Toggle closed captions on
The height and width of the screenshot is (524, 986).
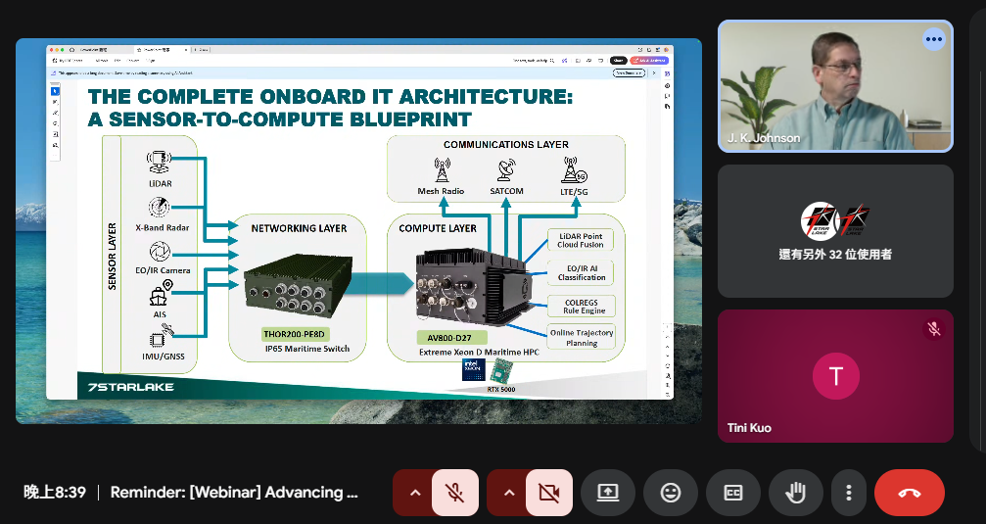(733, 493)
